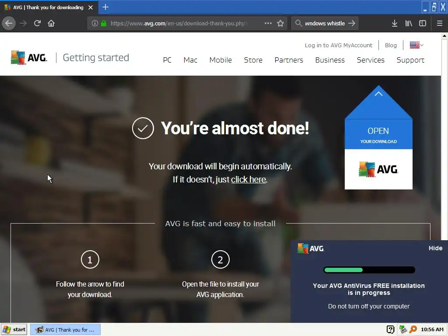Open the Mobile menu

coord(220,60)
